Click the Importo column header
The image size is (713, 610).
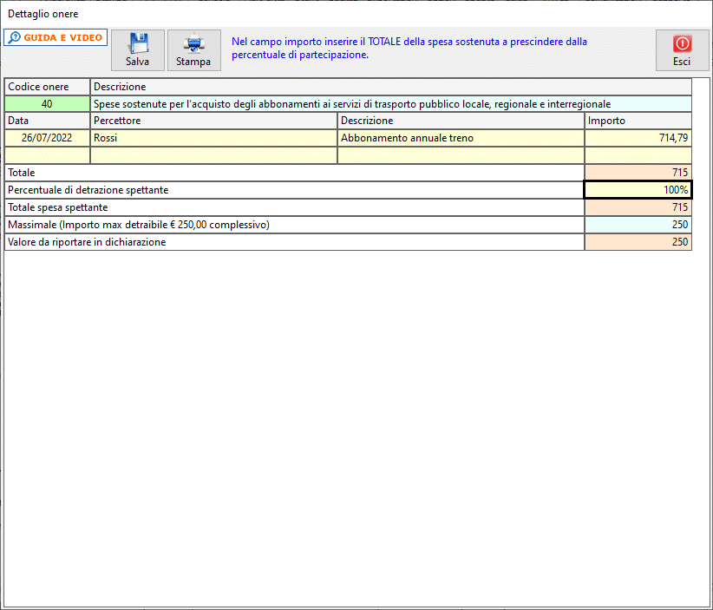click(x=638, y=121)
